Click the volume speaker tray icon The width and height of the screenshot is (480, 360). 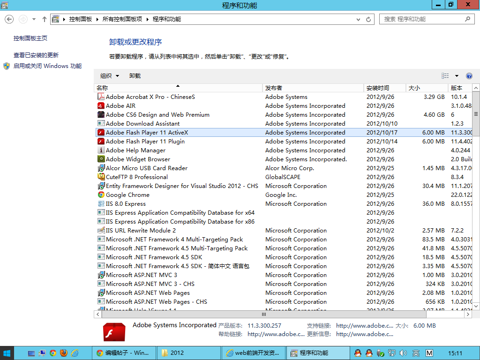pyautogui.click(x=403, y=353)
